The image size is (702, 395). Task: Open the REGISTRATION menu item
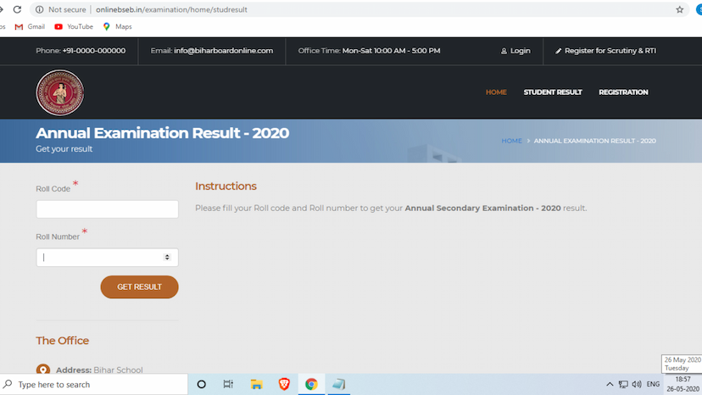[x=623, y=92]
